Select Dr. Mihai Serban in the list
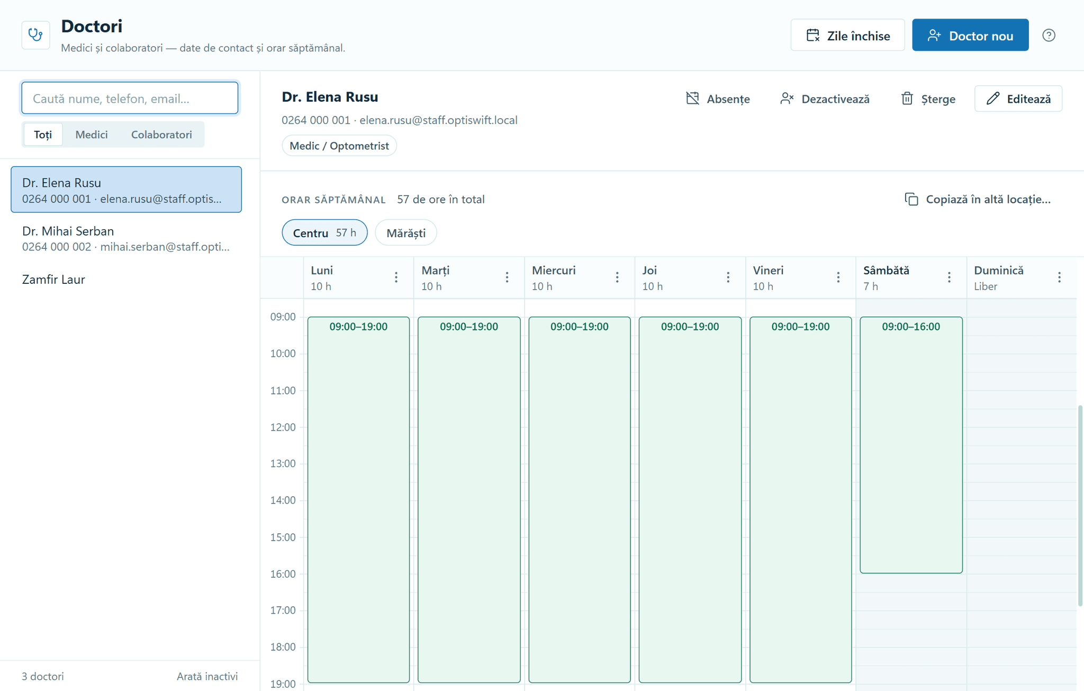Image resolution: width=1084 pixels, height=691 pixels. (126, 238)
